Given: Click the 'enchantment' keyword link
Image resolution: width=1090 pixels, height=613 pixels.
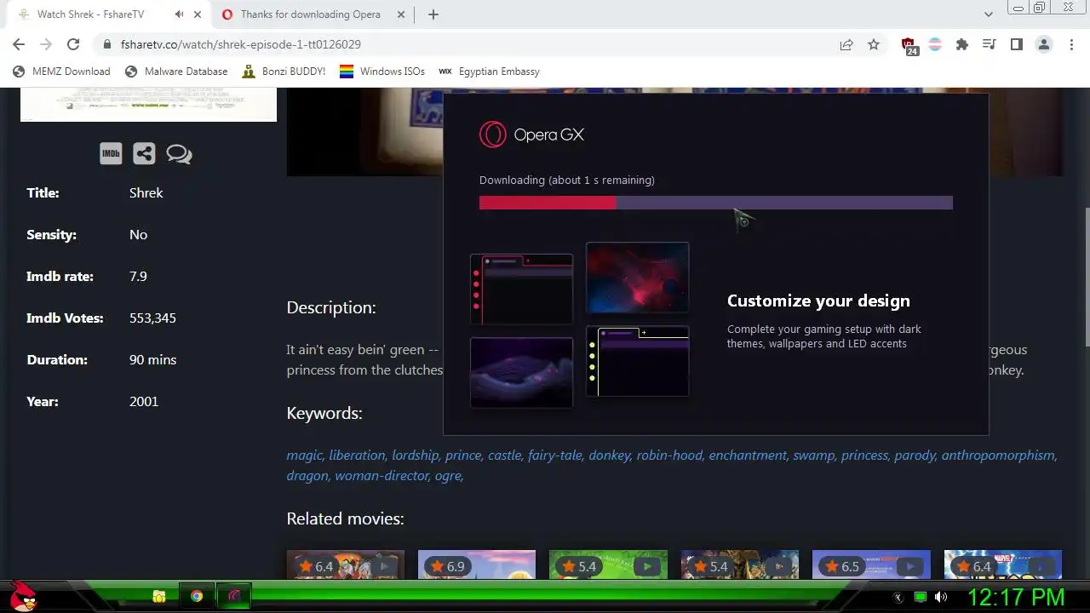Looking at the screenshot, I should (x=749, y=455).
